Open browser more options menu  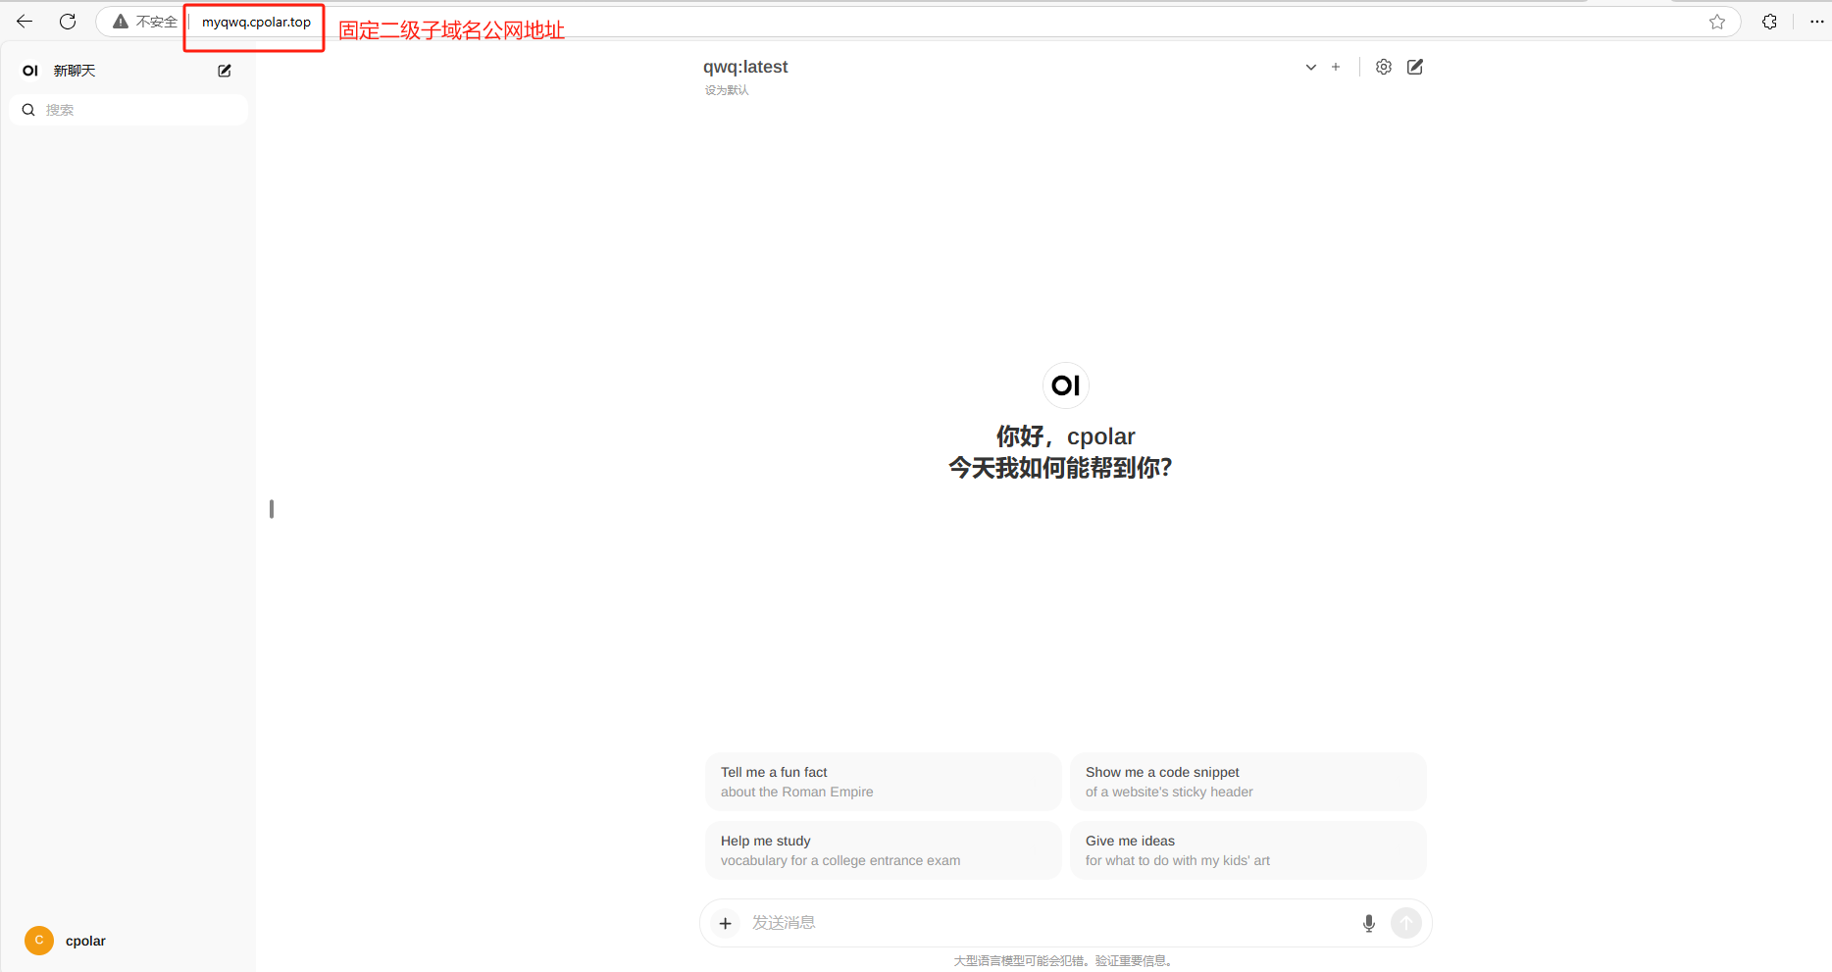pyautogui.click(x=1816, y=22)
